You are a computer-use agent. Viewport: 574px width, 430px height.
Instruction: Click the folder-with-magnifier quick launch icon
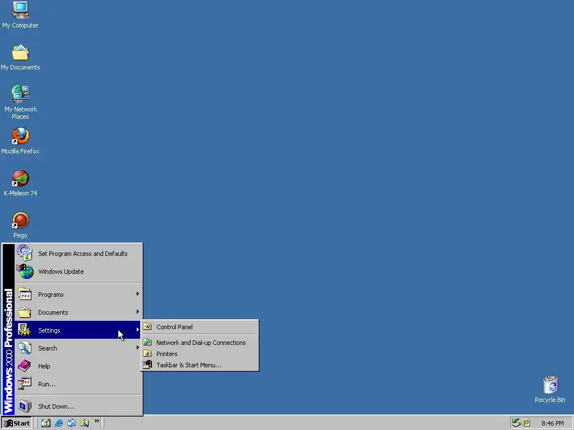click(84, 423)
